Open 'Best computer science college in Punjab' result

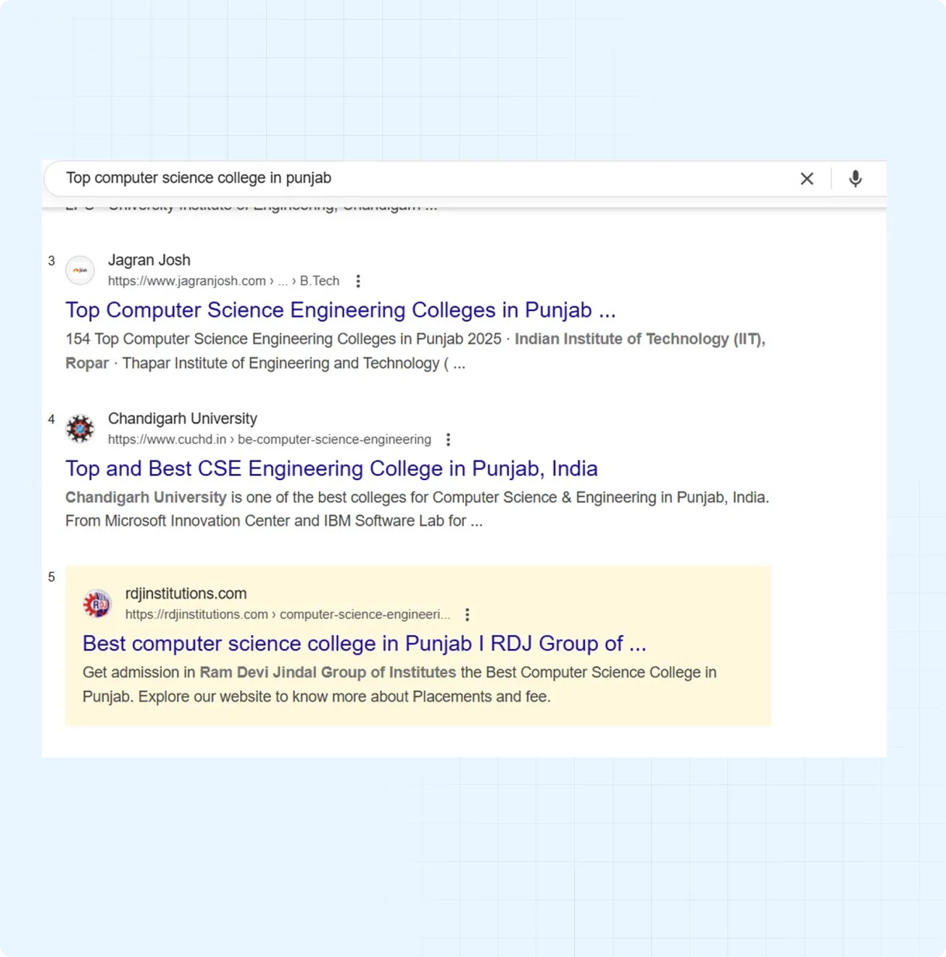(x=364, y=644)
